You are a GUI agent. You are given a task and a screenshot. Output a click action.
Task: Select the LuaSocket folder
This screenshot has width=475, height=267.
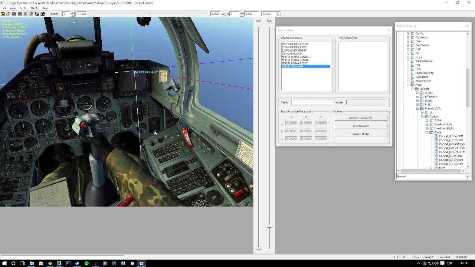click(x=422, y=77)
